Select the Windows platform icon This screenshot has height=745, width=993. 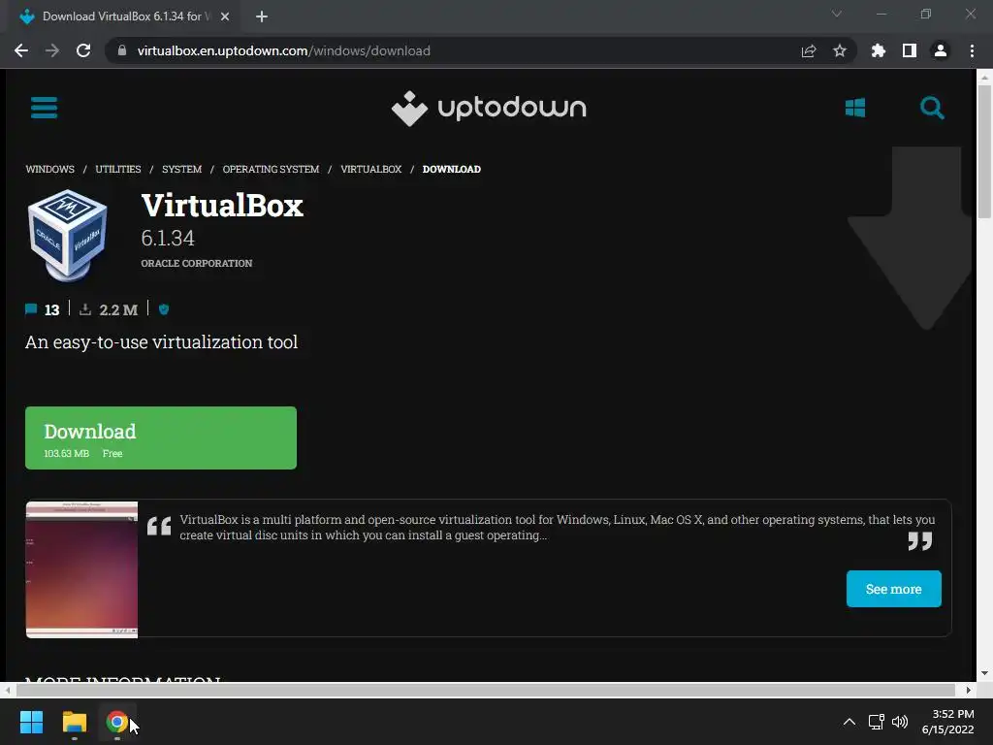pyautogui.click(x=855, y=108)
